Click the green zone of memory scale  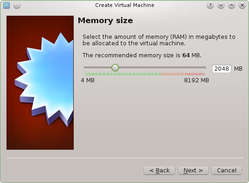[123, 73]
